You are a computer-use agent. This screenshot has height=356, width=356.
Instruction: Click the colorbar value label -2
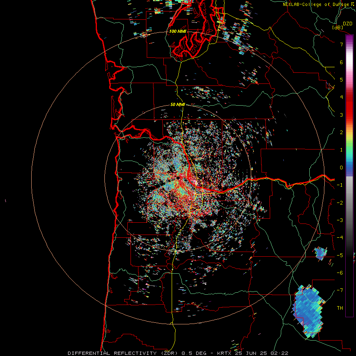(x=340, y=203)
